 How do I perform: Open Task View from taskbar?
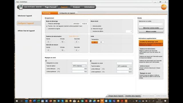tap(22, 101)
